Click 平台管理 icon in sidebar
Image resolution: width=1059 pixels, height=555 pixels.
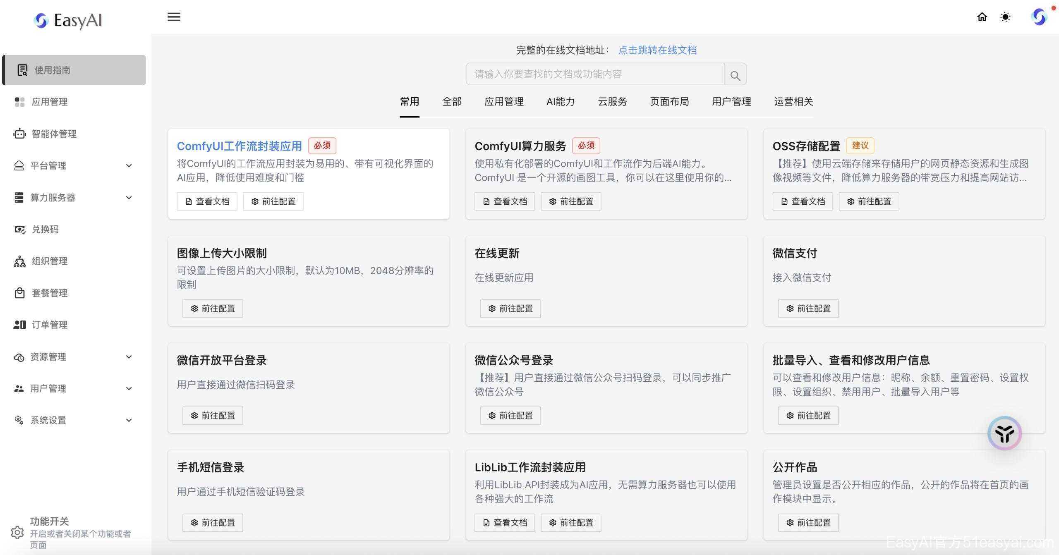(x=19, y=165)
